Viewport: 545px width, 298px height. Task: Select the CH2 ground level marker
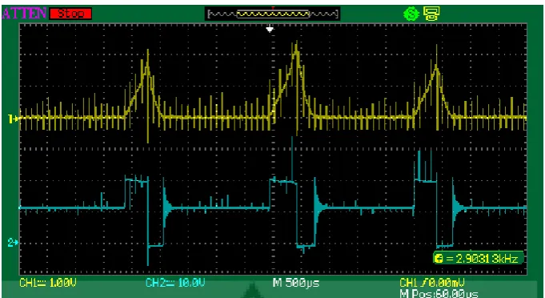pyautogui.click(x=13, y=242)
